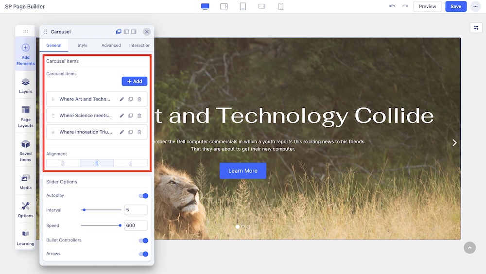This screenshot has width=486, height=274.
Task: Open the more options ellipsis menu
Action: tap(475, 6)
